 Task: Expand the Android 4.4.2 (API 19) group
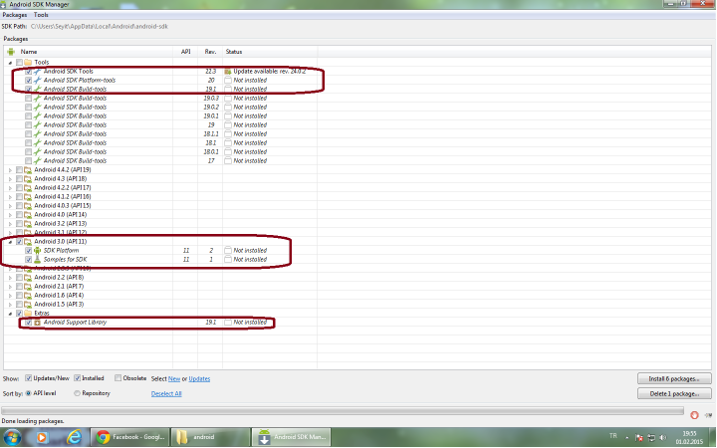point(10,170)
